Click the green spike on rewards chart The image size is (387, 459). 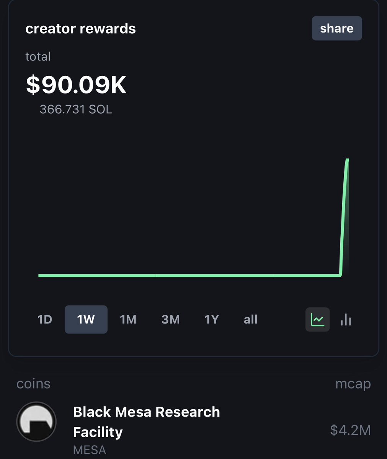click(344, 217)
